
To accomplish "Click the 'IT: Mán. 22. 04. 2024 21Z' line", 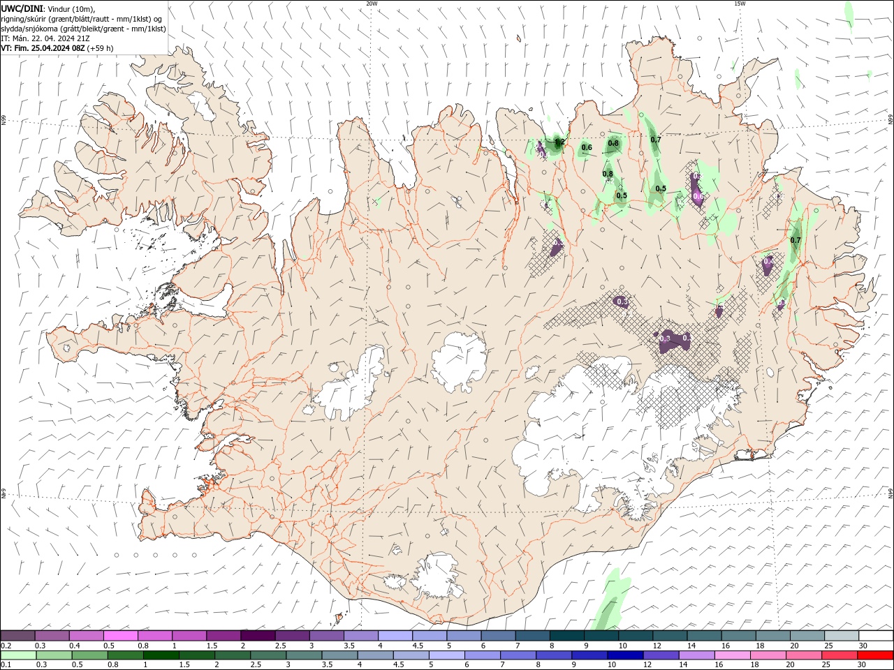I will point(44,38).
